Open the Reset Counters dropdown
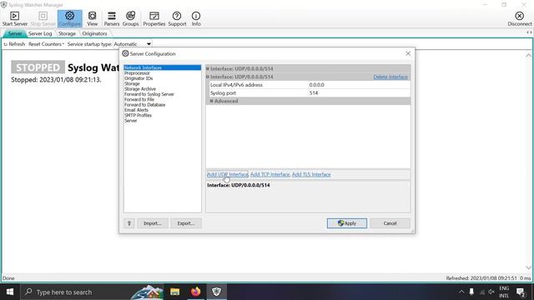 click(x=46, y=44)
